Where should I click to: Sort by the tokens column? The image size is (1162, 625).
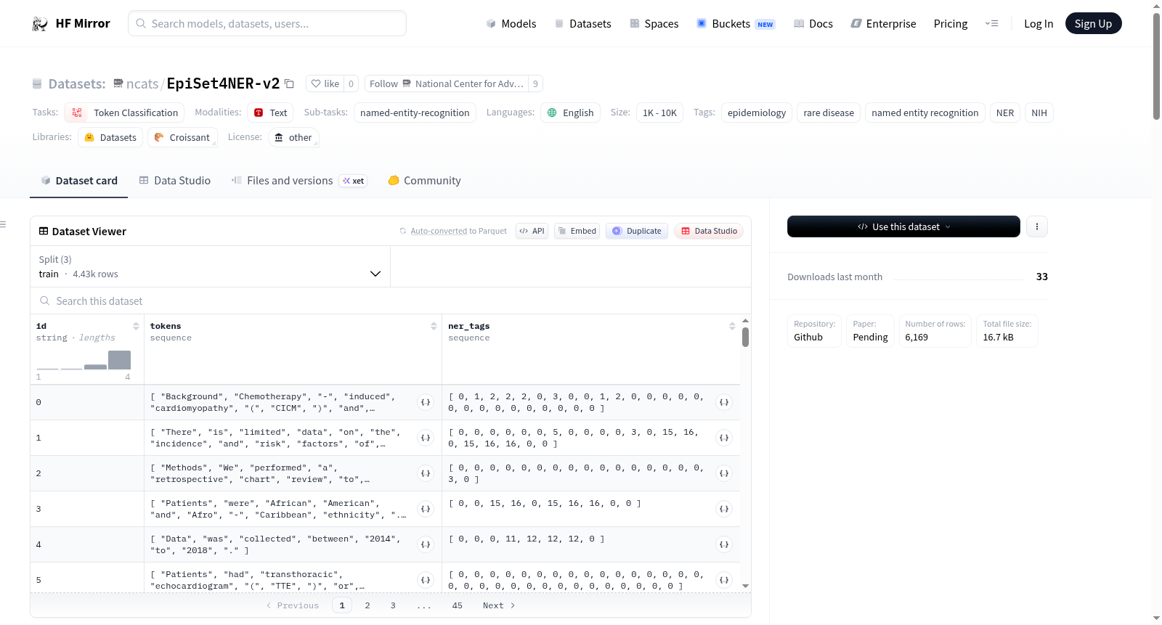click(434, 326)
